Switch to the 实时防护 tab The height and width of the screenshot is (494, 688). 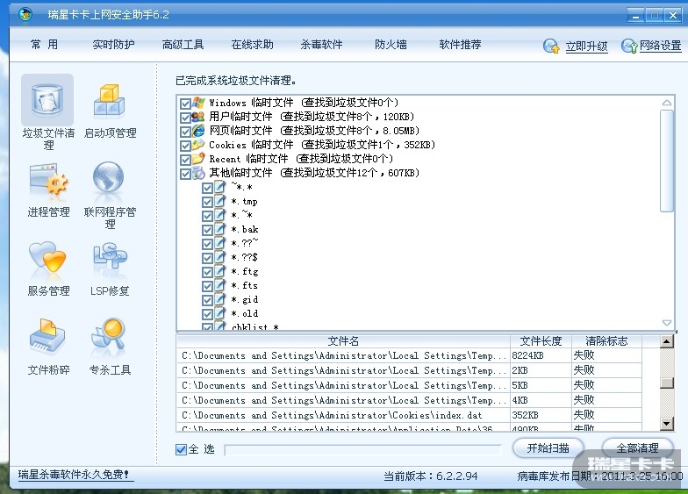pyautogui.click(x=114, y=44)
